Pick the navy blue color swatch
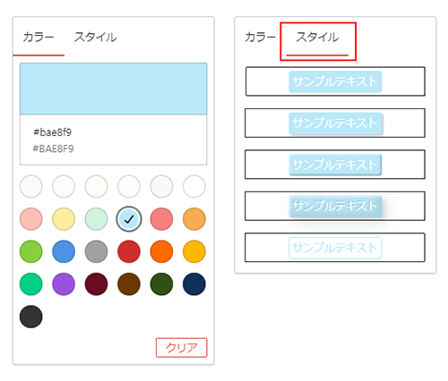 pyautogui.click(x=194, y=284)
